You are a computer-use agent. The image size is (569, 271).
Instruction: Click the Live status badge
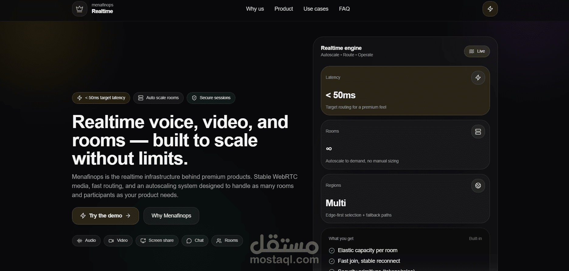pyautogui.click(x=477, y=51)
